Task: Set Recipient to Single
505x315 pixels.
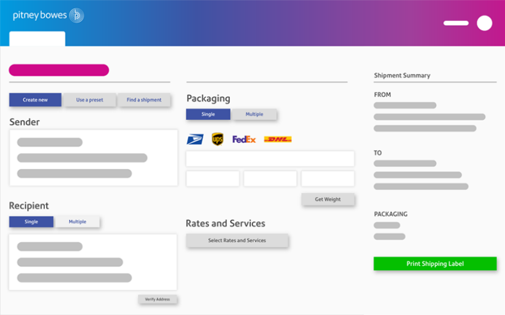Action: [x=31, y=221]
